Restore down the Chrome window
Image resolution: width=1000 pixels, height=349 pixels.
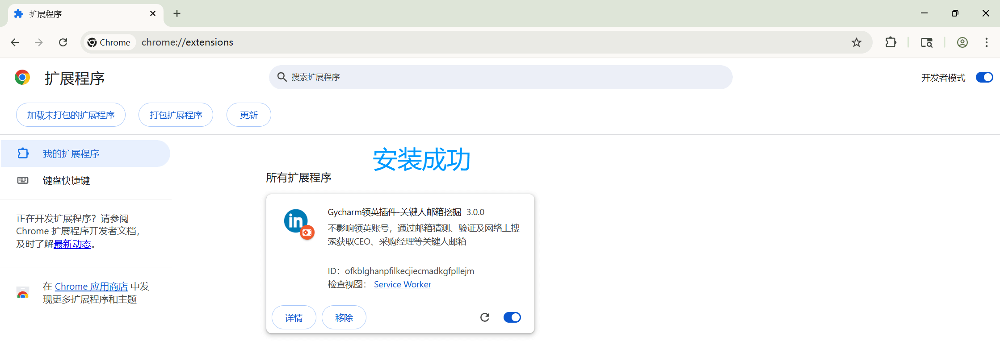coord(955,13)
